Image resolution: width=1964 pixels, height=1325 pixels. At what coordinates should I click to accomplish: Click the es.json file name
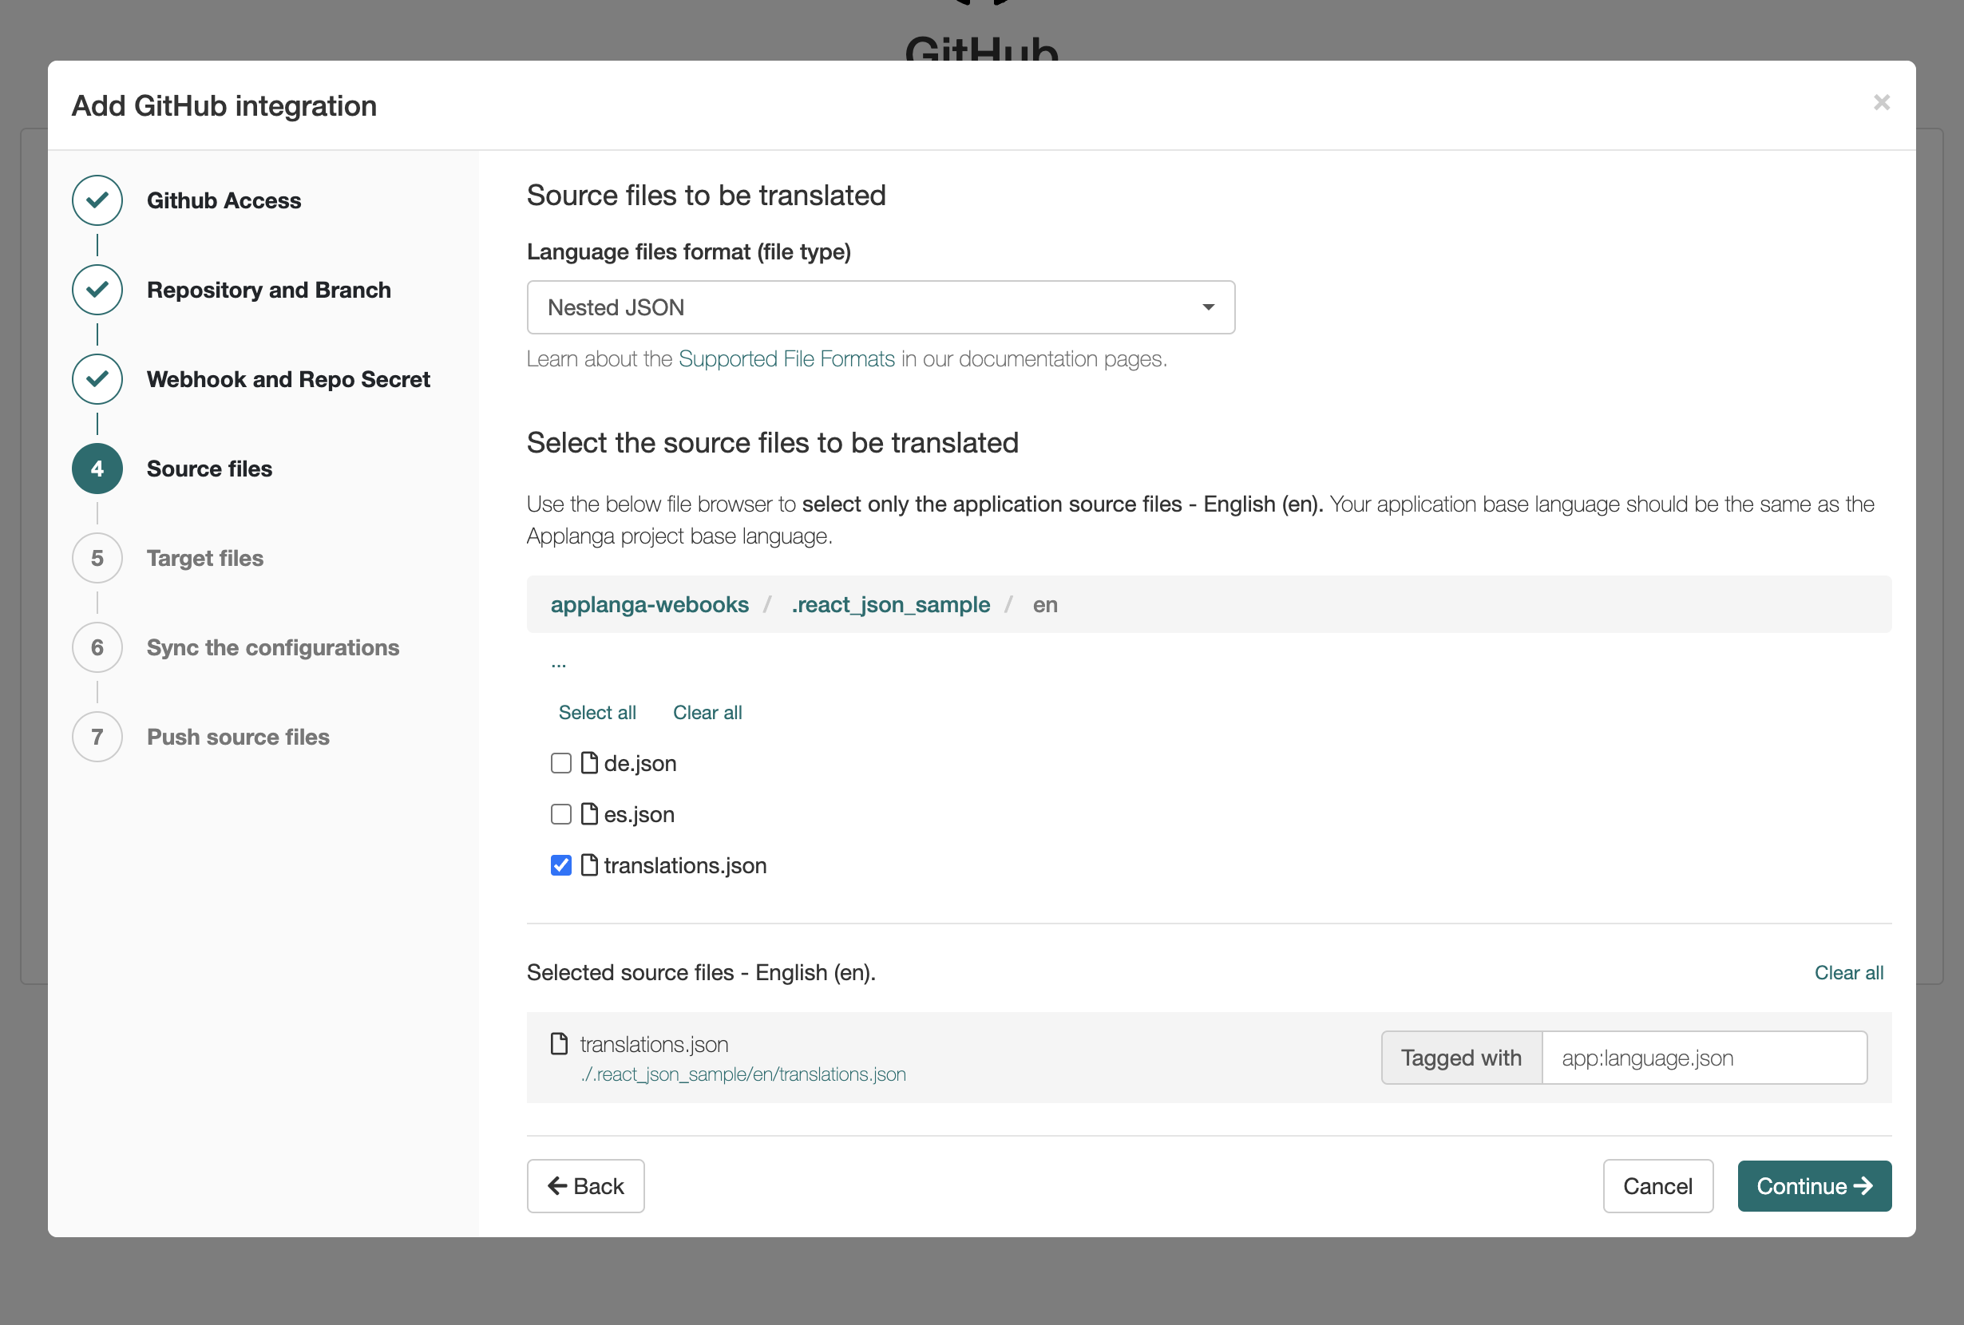(x=639, y=815)
